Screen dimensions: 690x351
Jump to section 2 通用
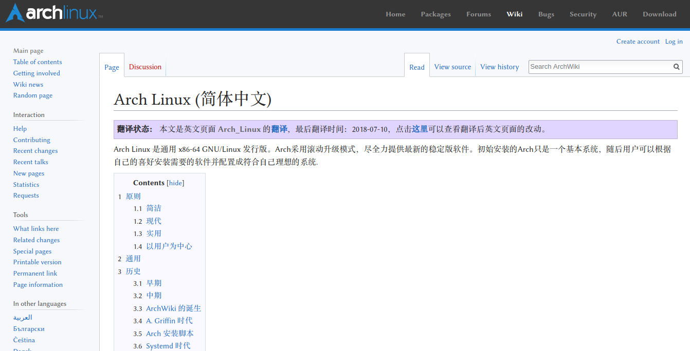[x=133, y=259]
